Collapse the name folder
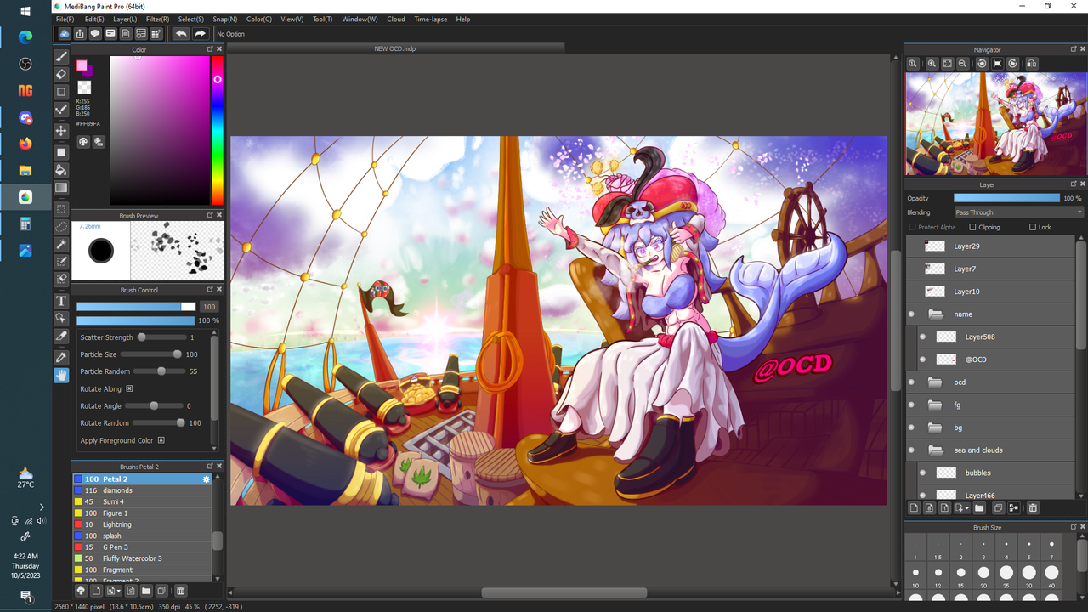The height and width of the screenshot is (612, 1088). (x=936, y=314)
